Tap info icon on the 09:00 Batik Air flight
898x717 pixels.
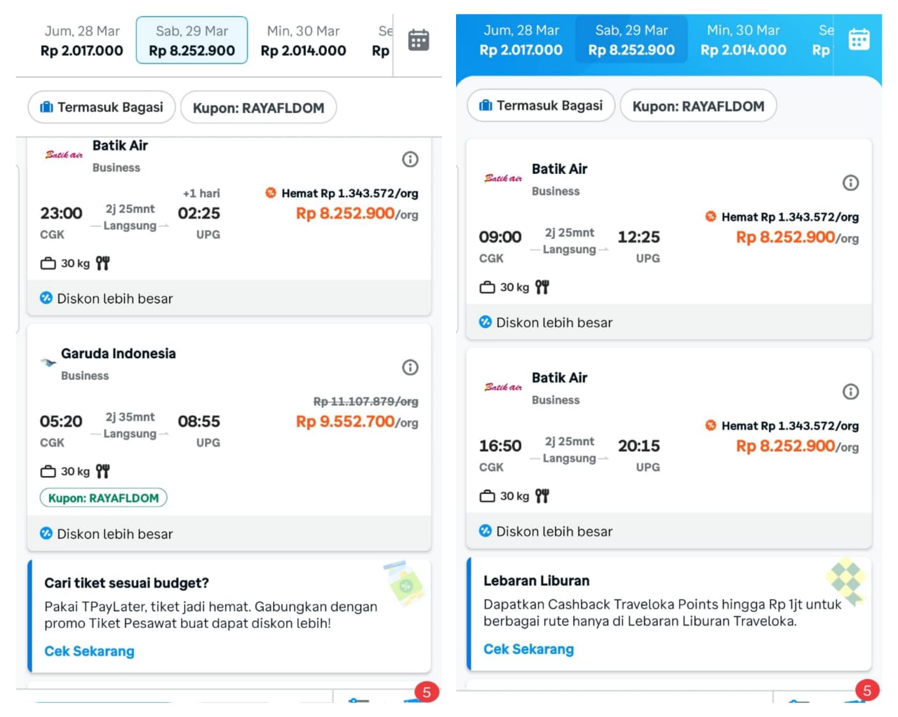point(850,183)
